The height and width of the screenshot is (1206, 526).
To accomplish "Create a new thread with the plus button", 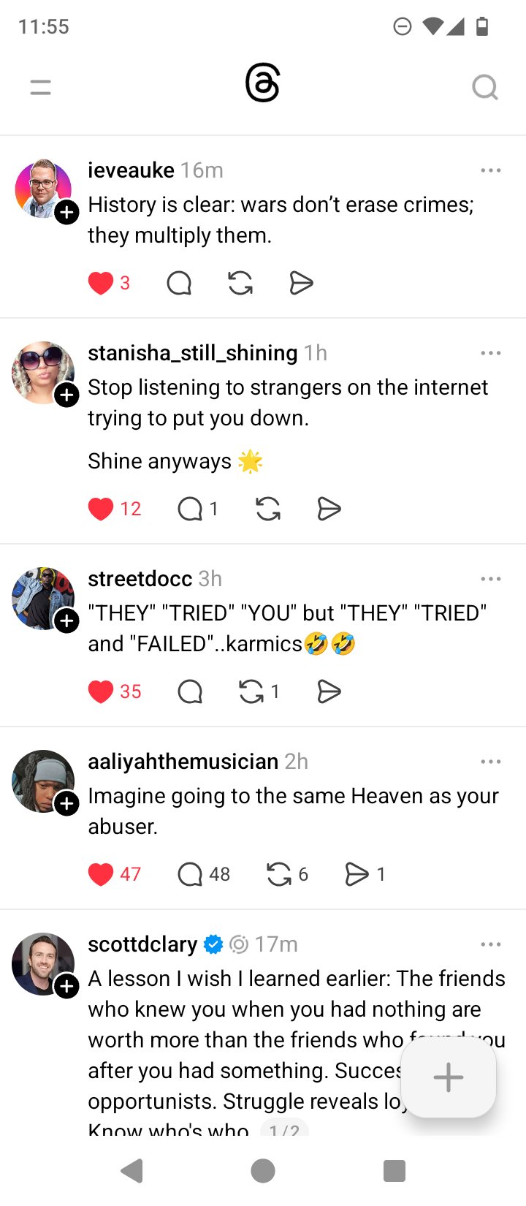I will [449, 1077].
